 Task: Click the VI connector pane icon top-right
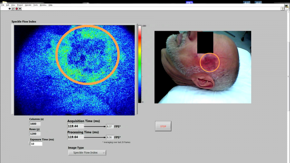287,6
